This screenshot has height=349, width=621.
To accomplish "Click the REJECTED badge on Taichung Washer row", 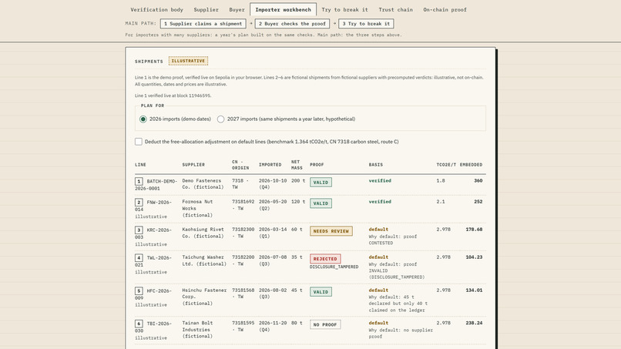I will click(325, 259).
